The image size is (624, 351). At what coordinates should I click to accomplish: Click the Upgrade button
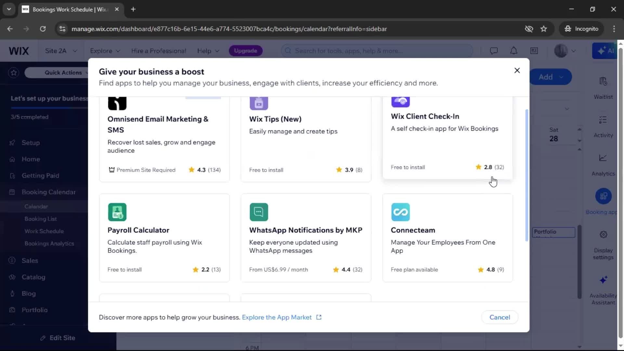click(245, 51)
